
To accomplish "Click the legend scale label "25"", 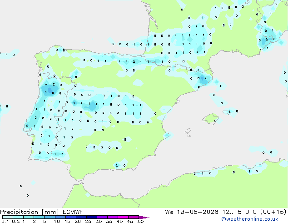I will click(x=88, y=221).
